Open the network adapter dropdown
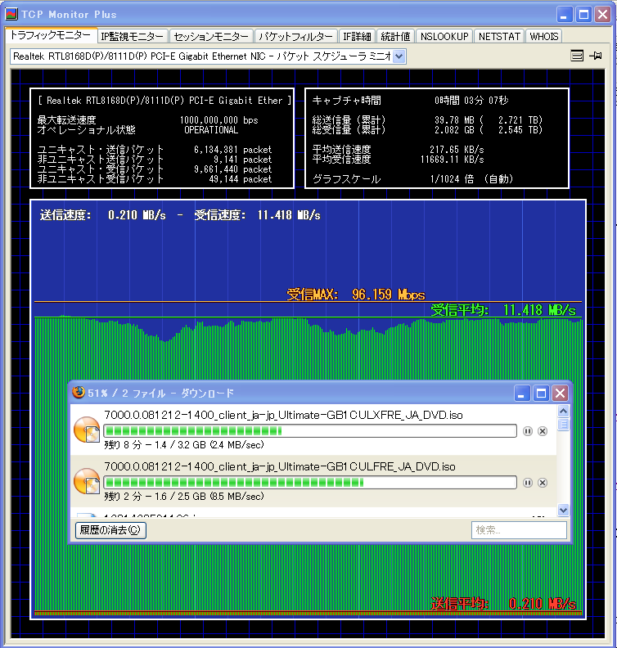 399,56
